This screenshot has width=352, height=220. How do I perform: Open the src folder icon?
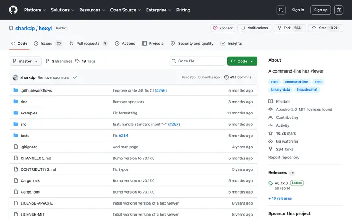(x=15, y=124)
